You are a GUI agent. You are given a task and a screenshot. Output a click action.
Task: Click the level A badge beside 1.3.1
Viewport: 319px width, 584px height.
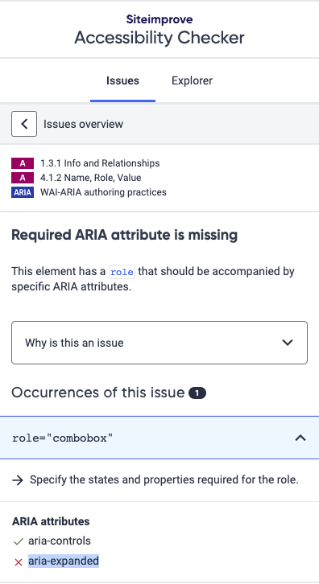click(23, 163)
